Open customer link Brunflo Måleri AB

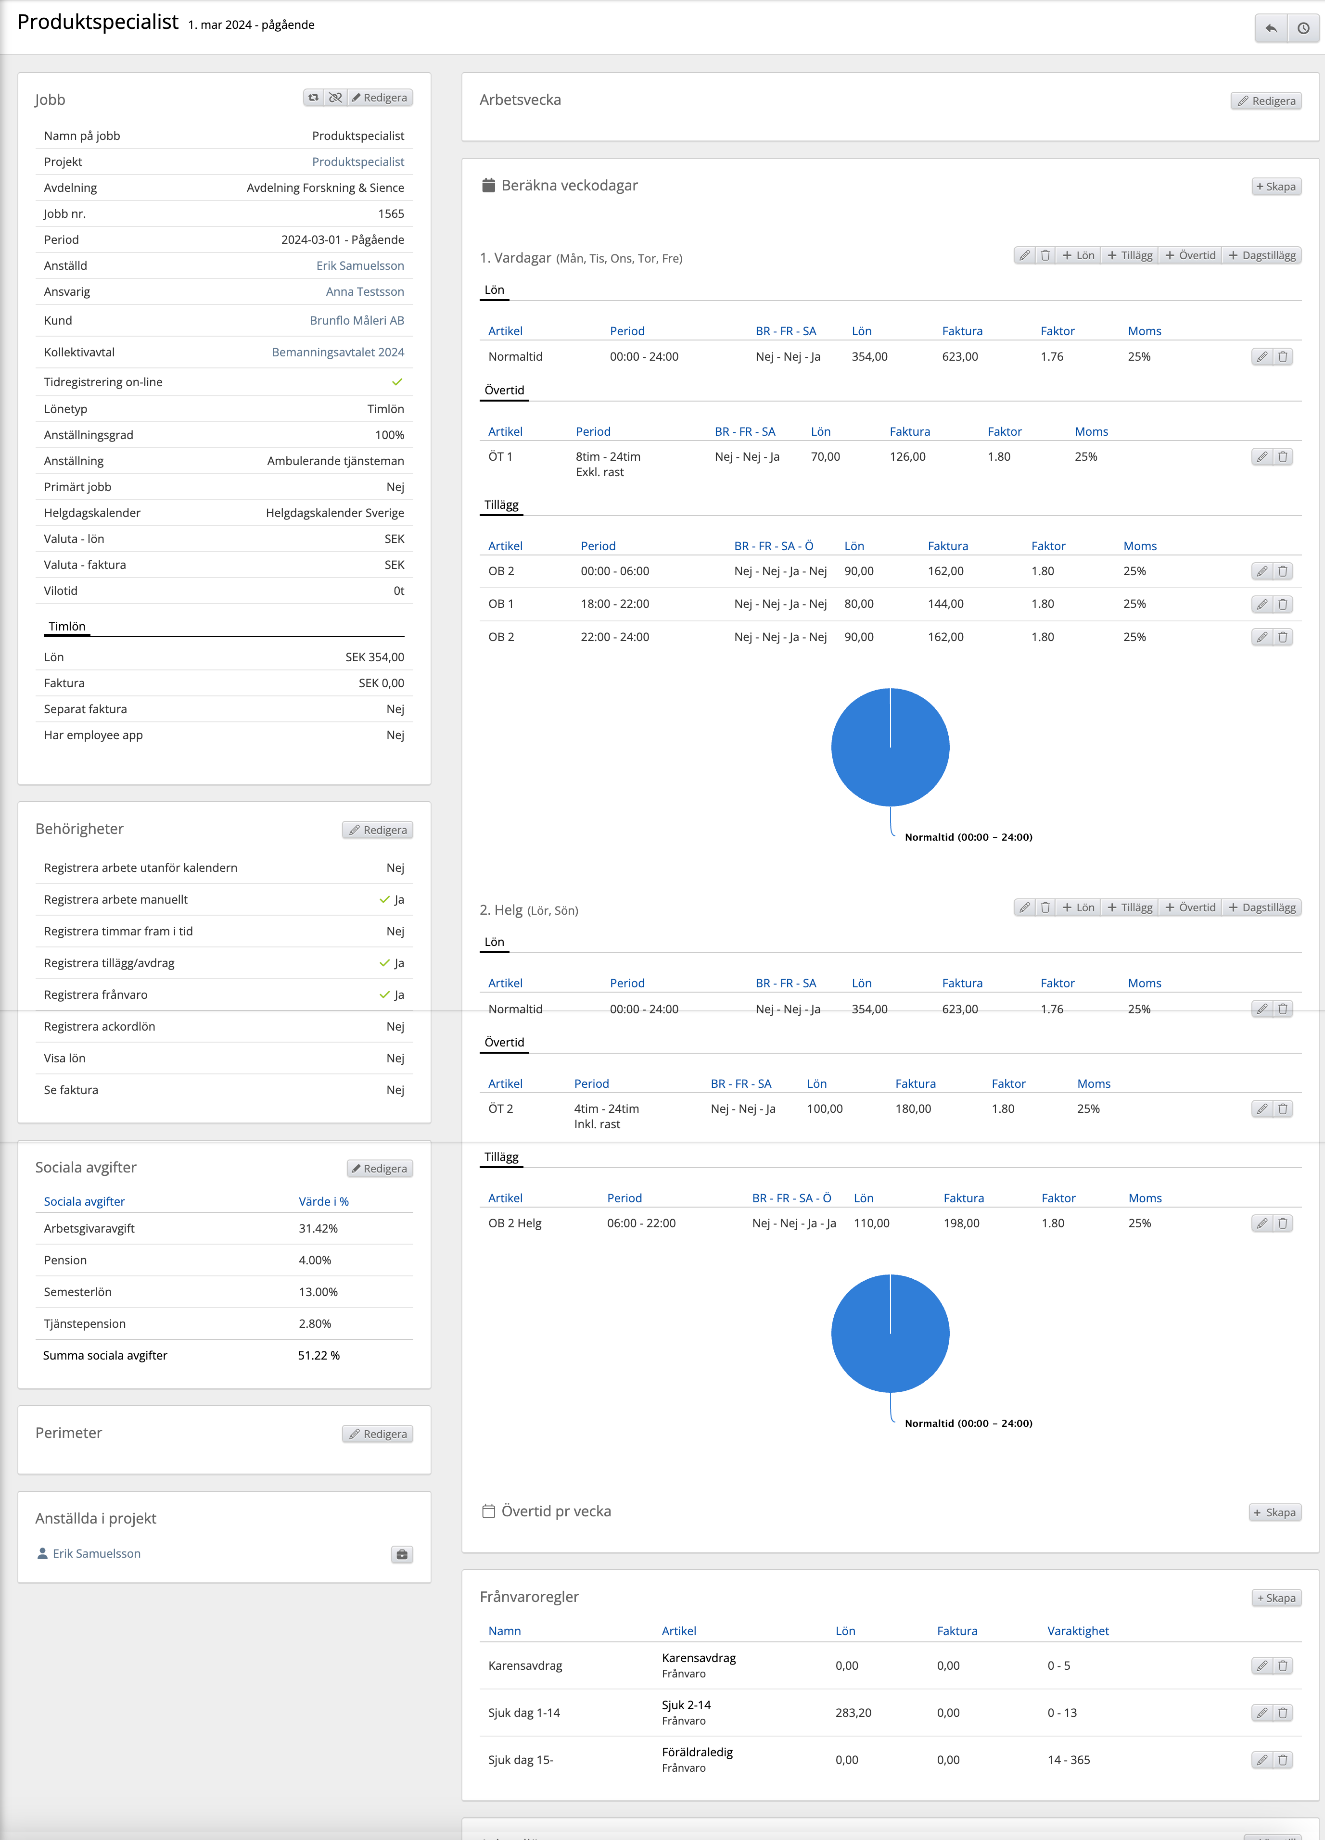356,320
